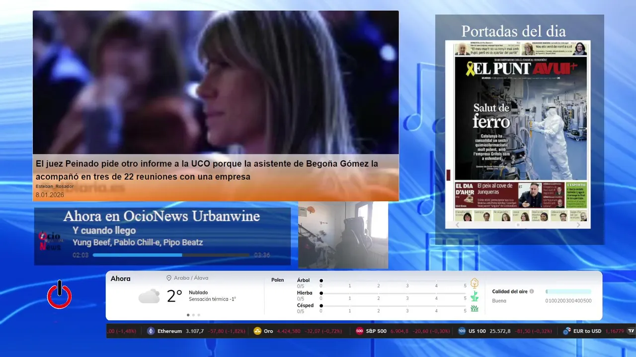Pause the Portadas del dia slideshow
This screenshot has height=357, width=636.
coord(518,225)
